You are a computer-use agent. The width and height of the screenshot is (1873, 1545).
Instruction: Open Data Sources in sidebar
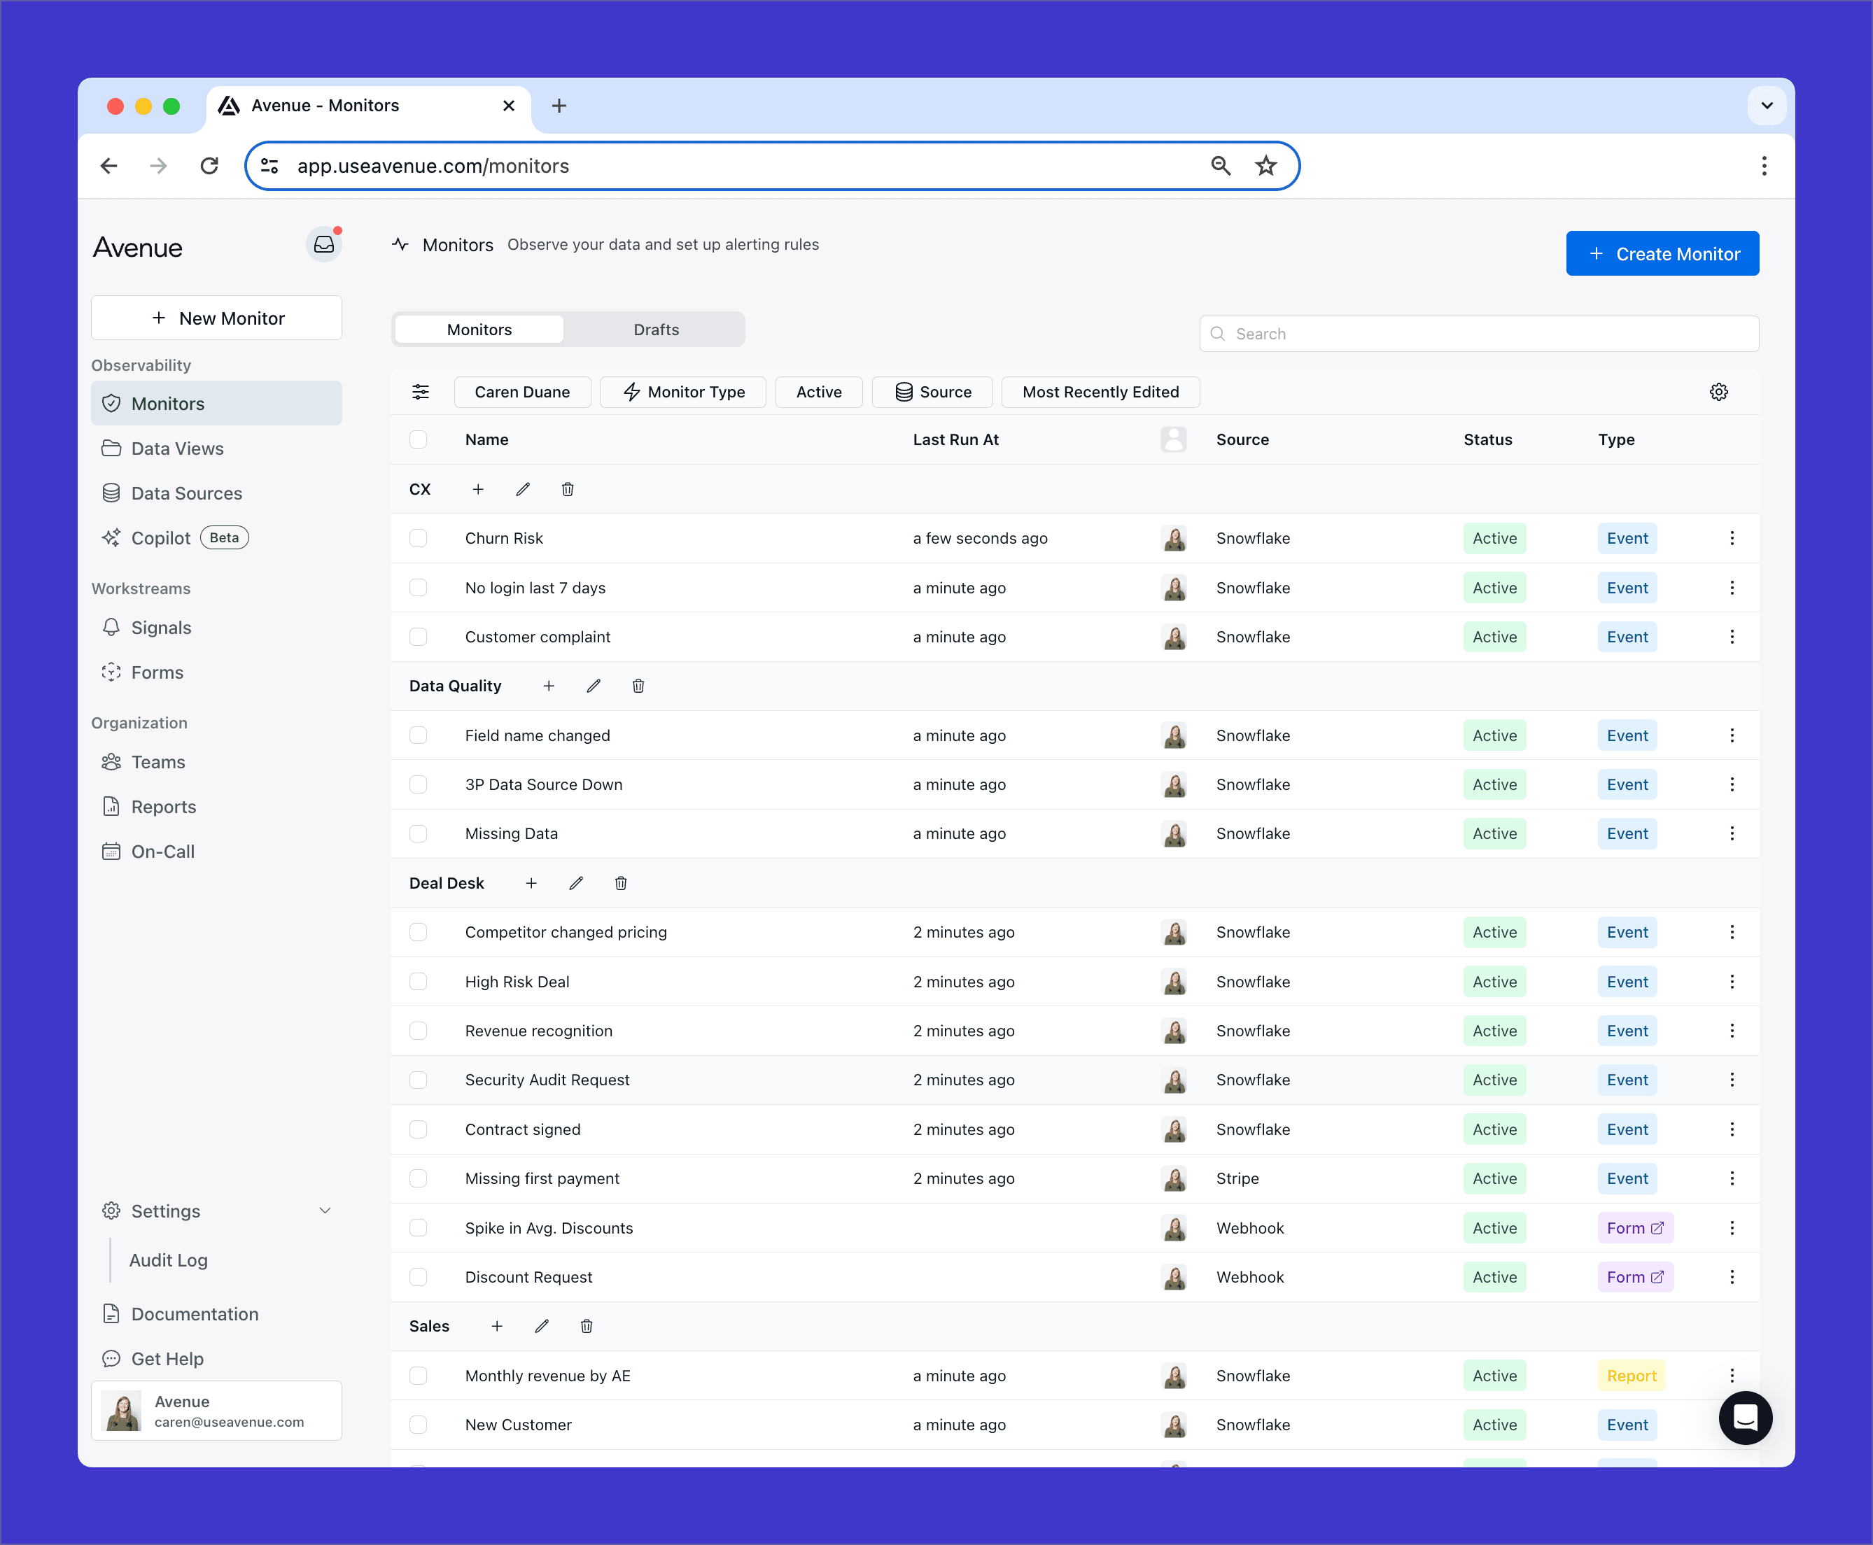click(186, 493)
